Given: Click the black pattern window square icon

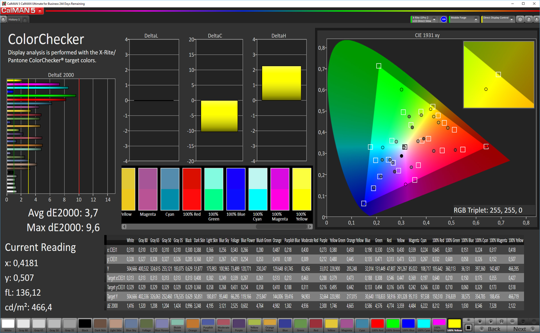Looking at the screenshot, I should [468, 327].
